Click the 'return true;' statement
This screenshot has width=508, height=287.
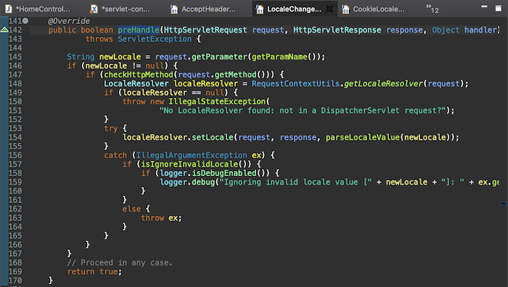tap(94, 272)
